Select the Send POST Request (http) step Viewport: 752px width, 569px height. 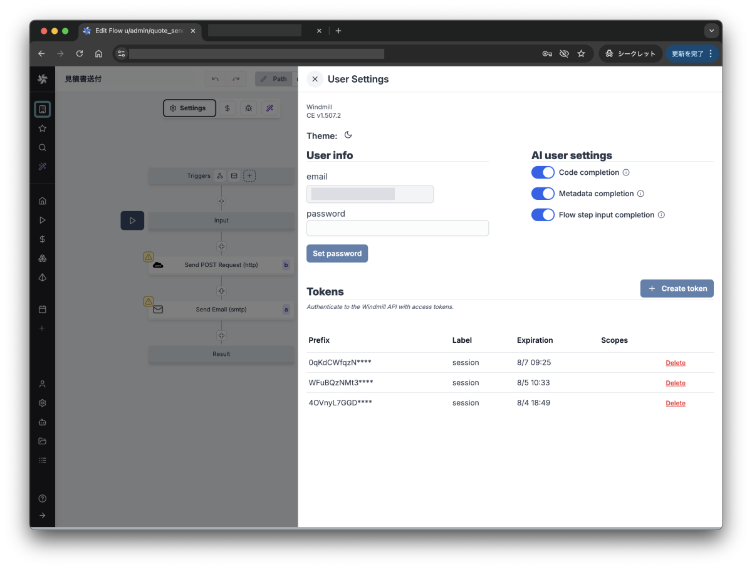click(221, 265)
